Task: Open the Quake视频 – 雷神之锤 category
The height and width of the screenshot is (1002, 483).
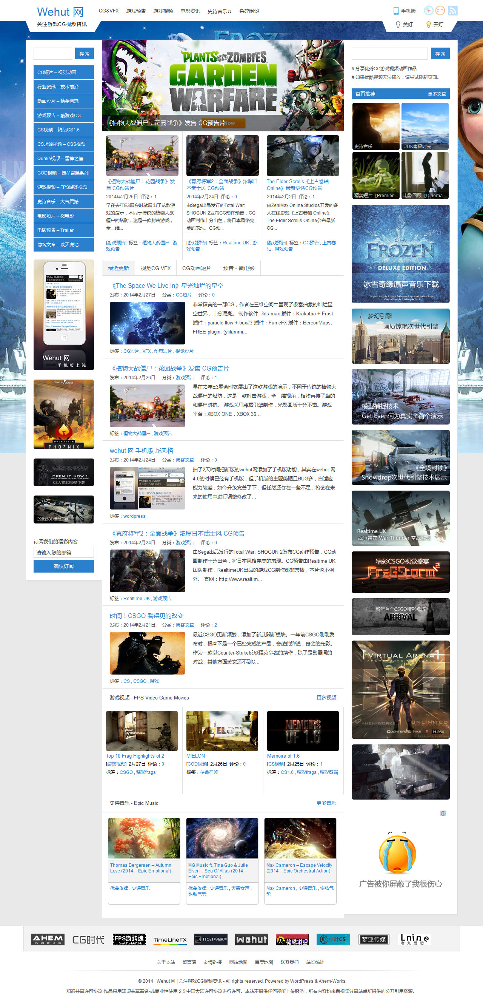Action: (x=64, y=159)
